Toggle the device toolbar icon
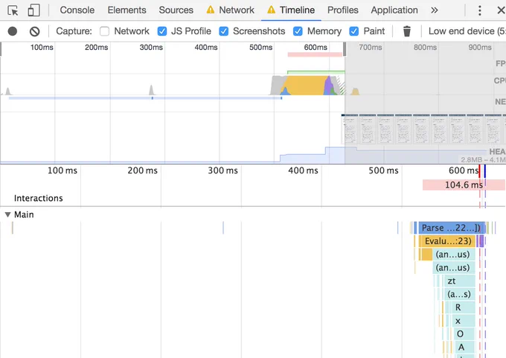Image resolution: width=506 pixels, height=358 pixels. pos(33,10)
